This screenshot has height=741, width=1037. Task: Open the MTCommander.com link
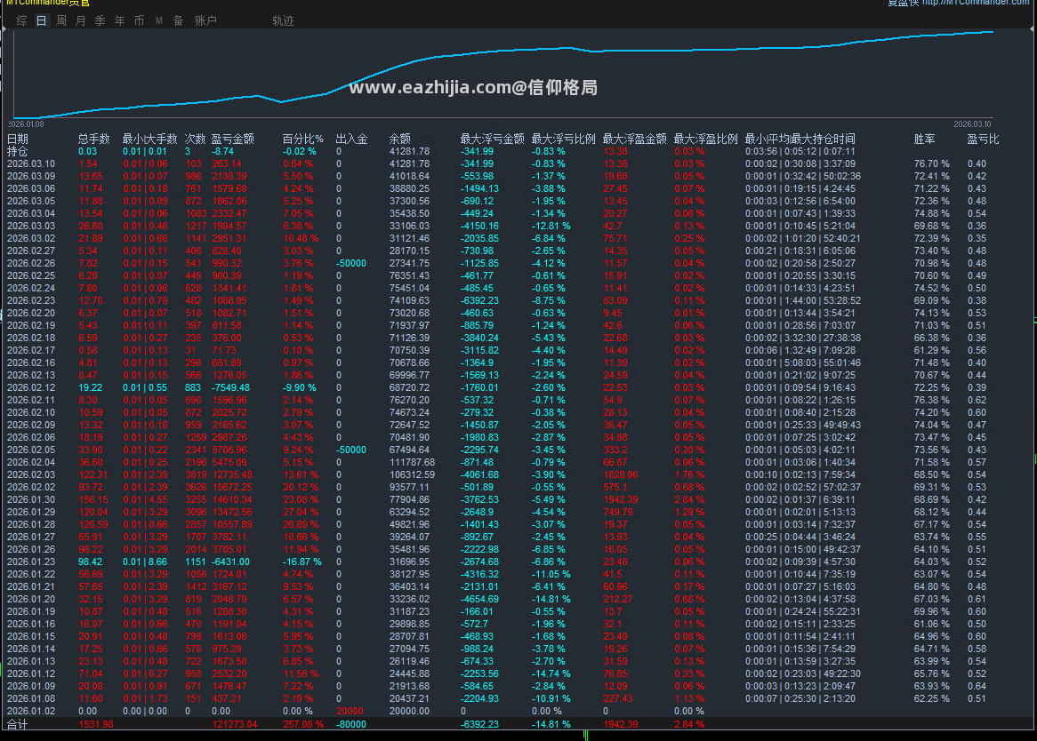(x=976, y=3)
